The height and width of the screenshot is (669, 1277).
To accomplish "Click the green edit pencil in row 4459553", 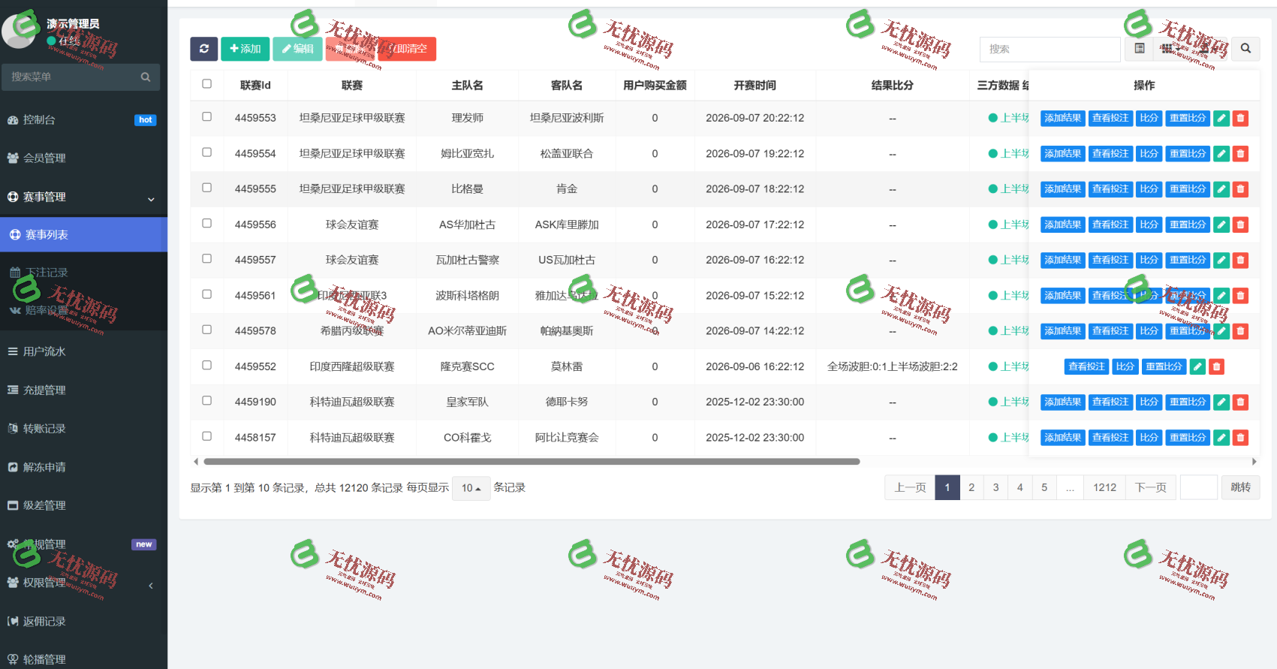I will (1221, 118).
